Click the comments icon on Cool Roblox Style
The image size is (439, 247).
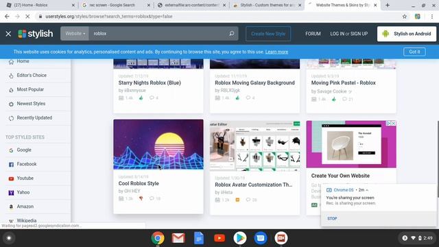point(152,198)
